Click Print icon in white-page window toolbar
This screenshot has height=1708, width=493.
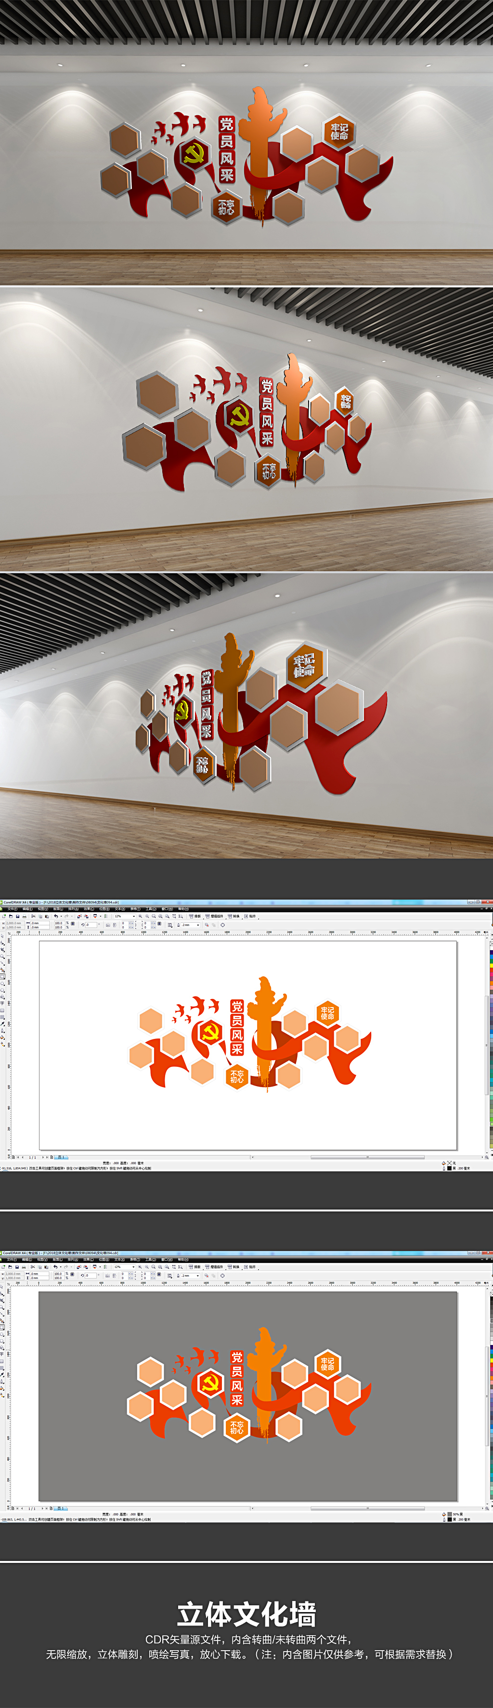click(25, 915)
